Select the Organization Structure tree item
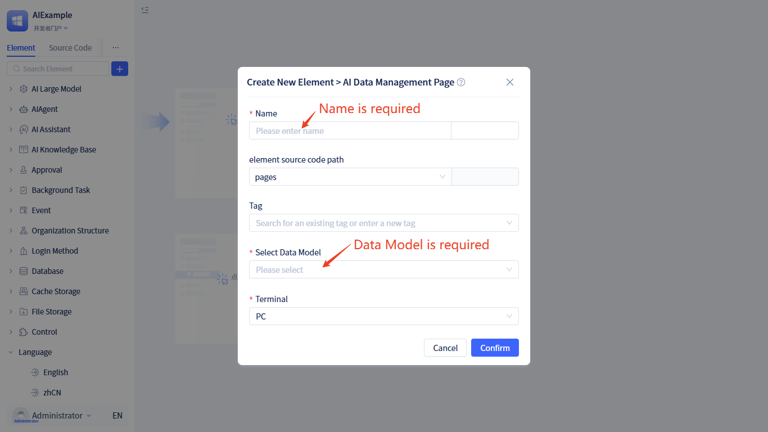 pyautogui.click(x=70, y=231)
